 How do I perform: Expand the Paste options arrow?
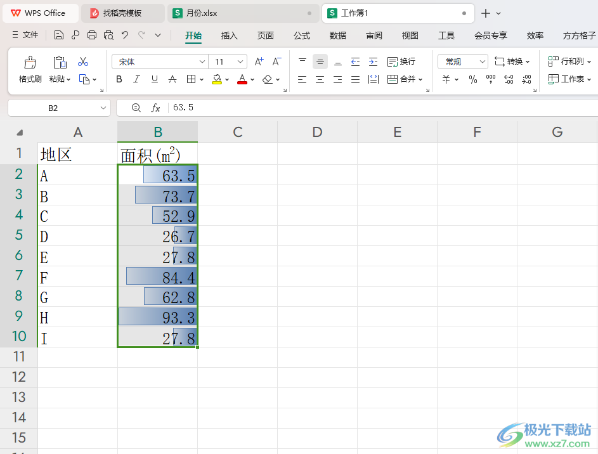tap(68, 80)
